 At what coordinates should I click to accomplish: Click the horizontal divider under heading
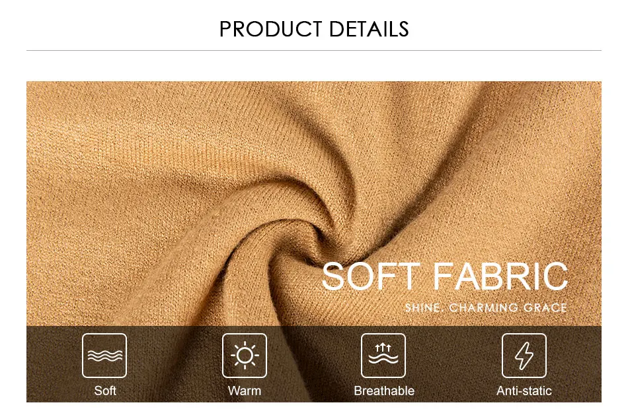coord(314,50)
